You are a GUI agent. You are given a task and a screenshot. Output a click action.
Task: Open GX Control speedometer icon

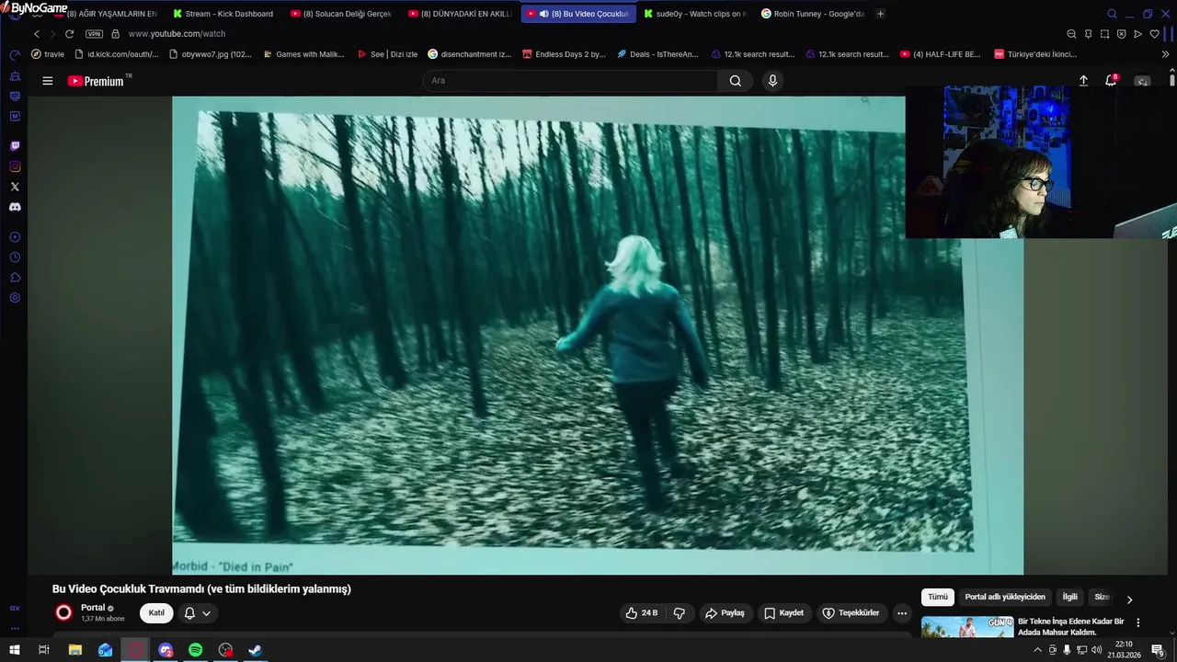pos(15,55)
